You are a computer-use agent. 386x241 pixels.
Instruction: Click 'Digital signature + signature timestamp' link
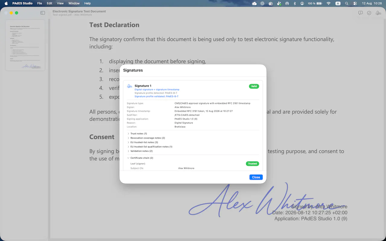point(157,89)
